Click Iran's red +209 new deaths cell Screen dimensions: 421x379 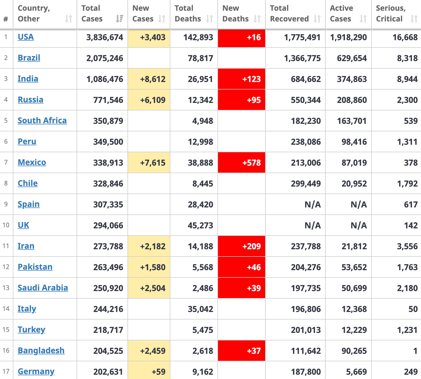(242, 246)
